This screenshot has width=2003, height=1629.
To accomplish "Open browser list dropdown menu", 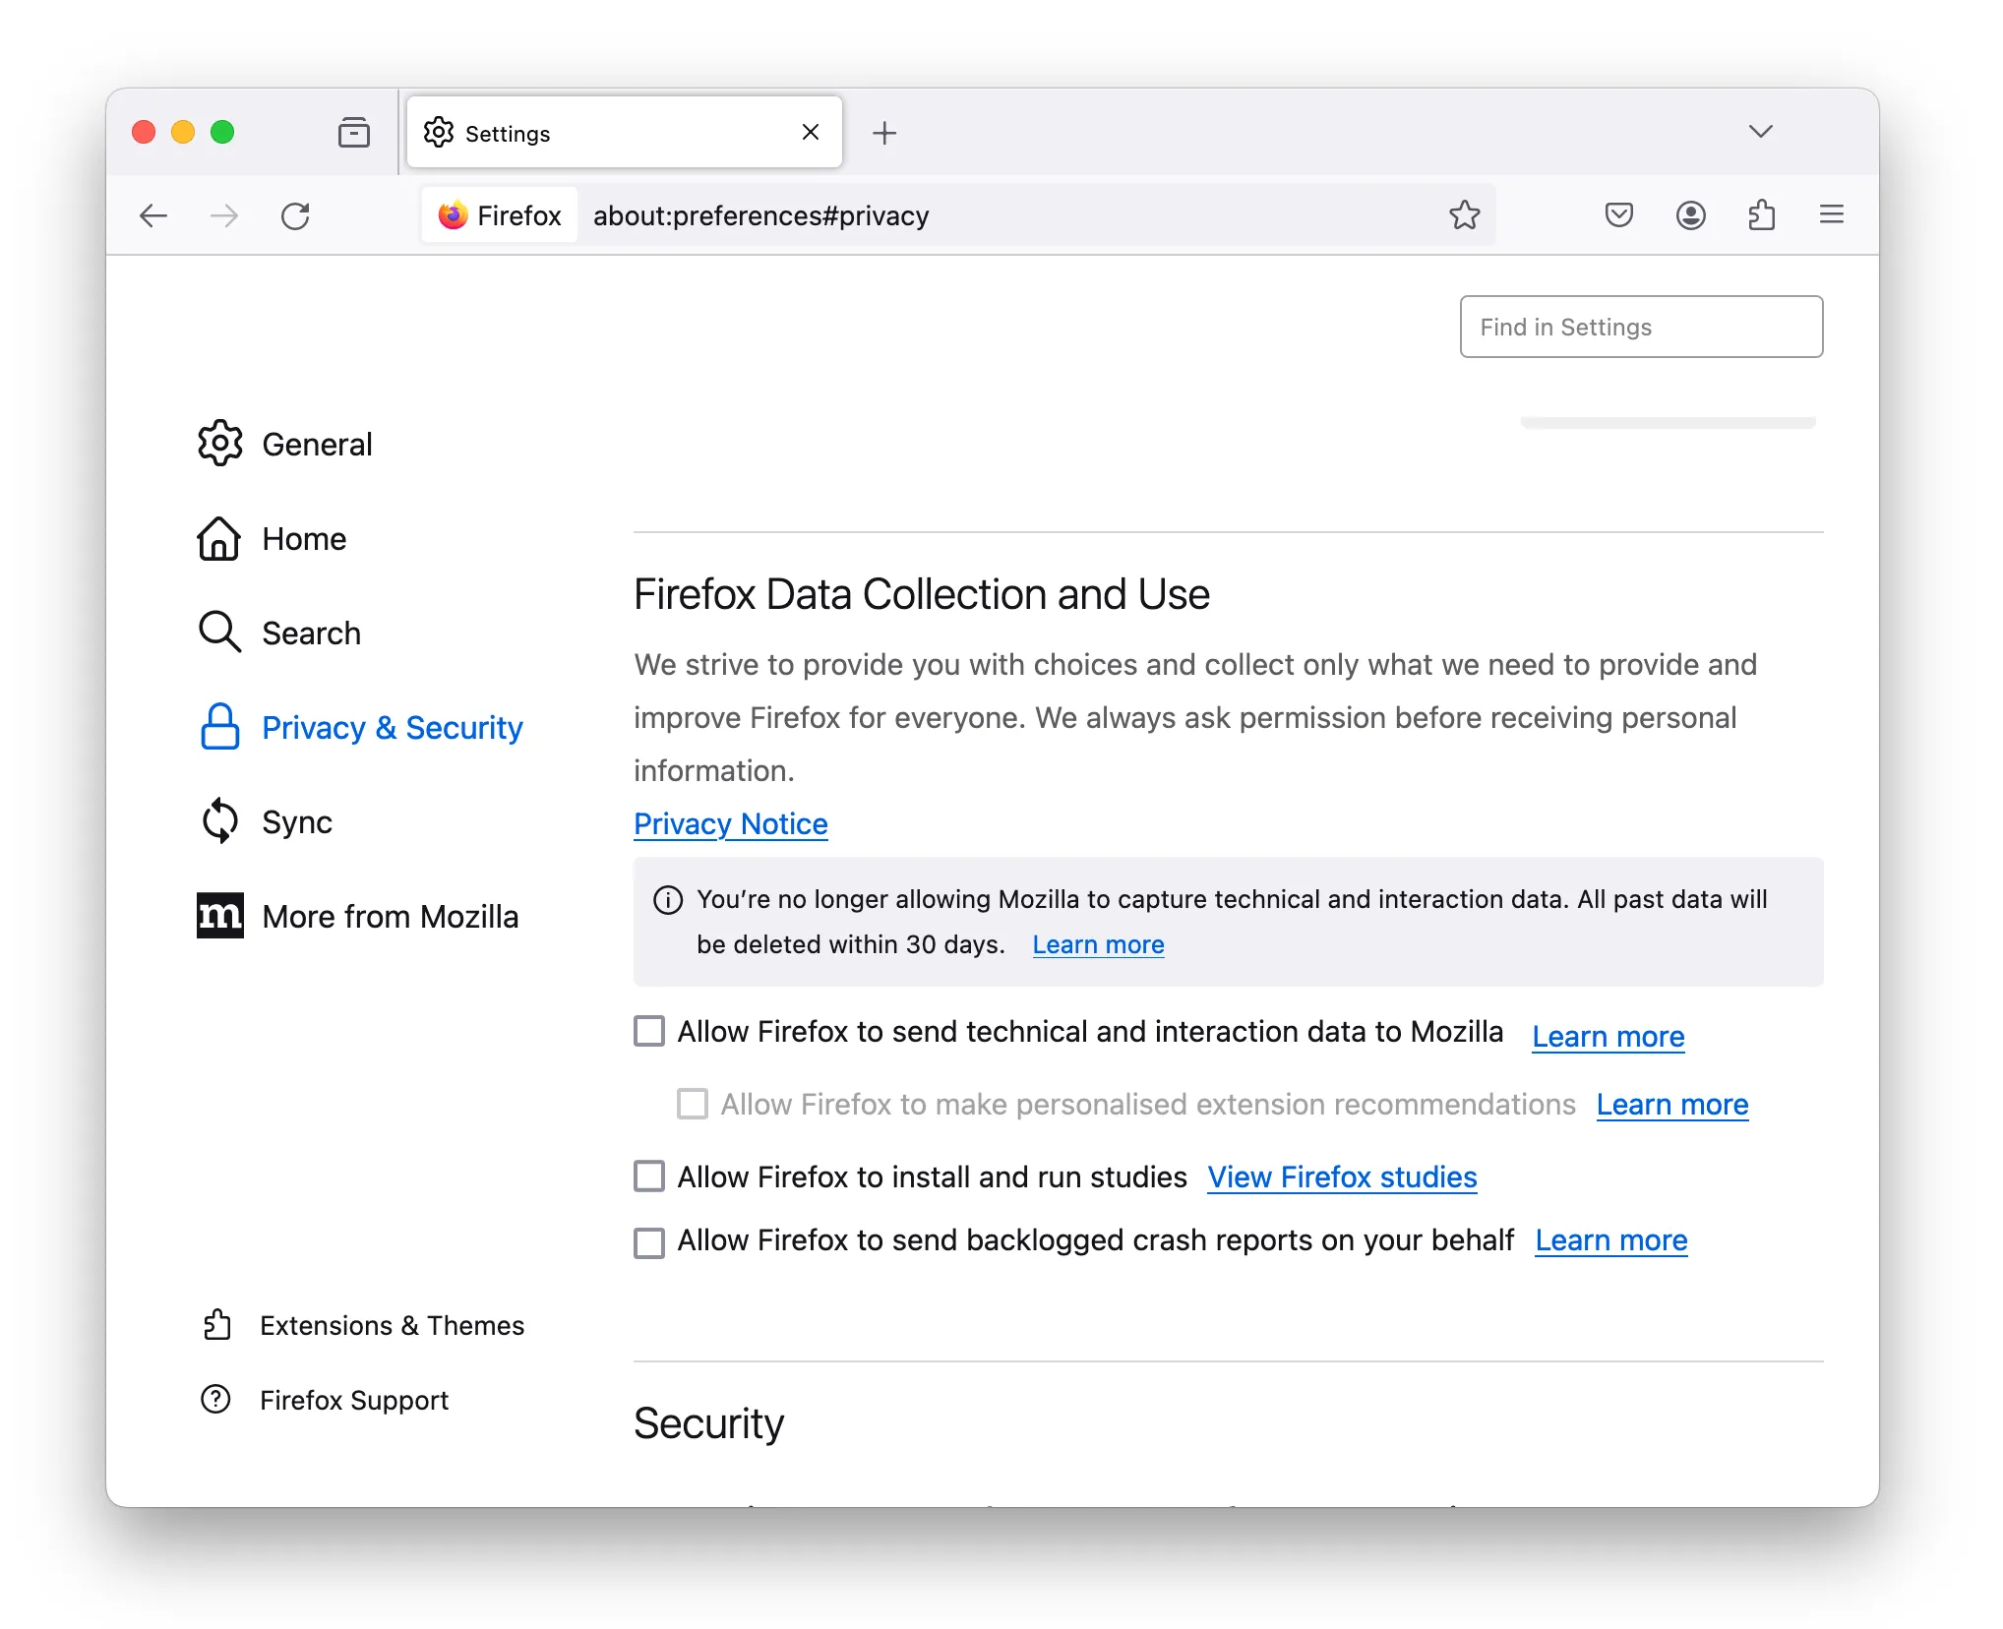I will (1760, 133).
